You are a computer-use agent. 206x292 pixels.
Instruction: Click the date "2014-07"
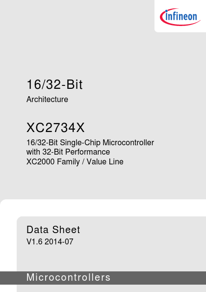59,242
